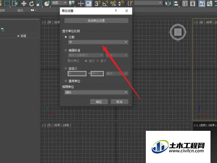
Task: Click the 系统单位设置 button
Action: pyautogui.click(x=96, y=20)
